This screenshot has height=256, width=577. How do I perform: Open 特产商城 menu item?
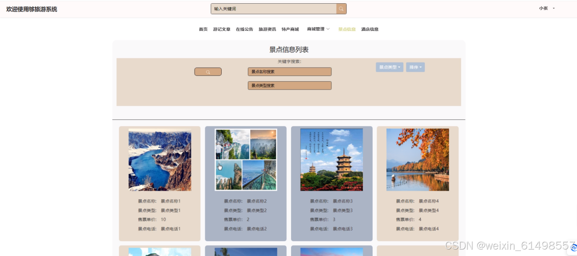pos(290,29)
